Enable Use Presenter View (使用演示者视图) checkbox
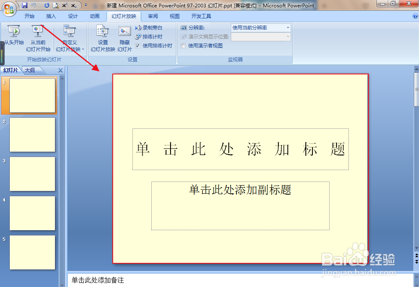The height and width of the screenshot is (287, 419). [183, 45]
